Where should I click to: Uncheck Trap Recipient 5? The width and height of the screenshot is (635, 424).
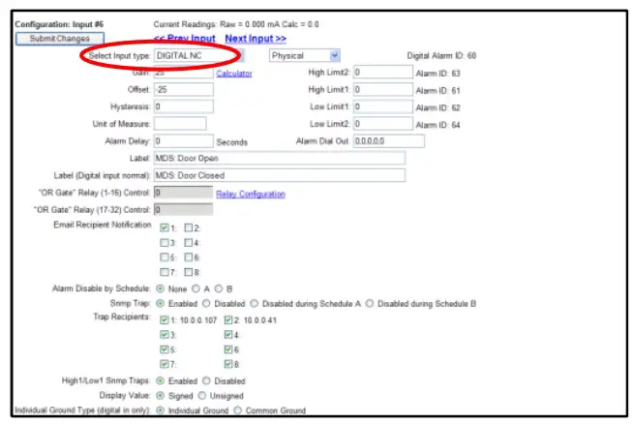[x=164, y=349]
